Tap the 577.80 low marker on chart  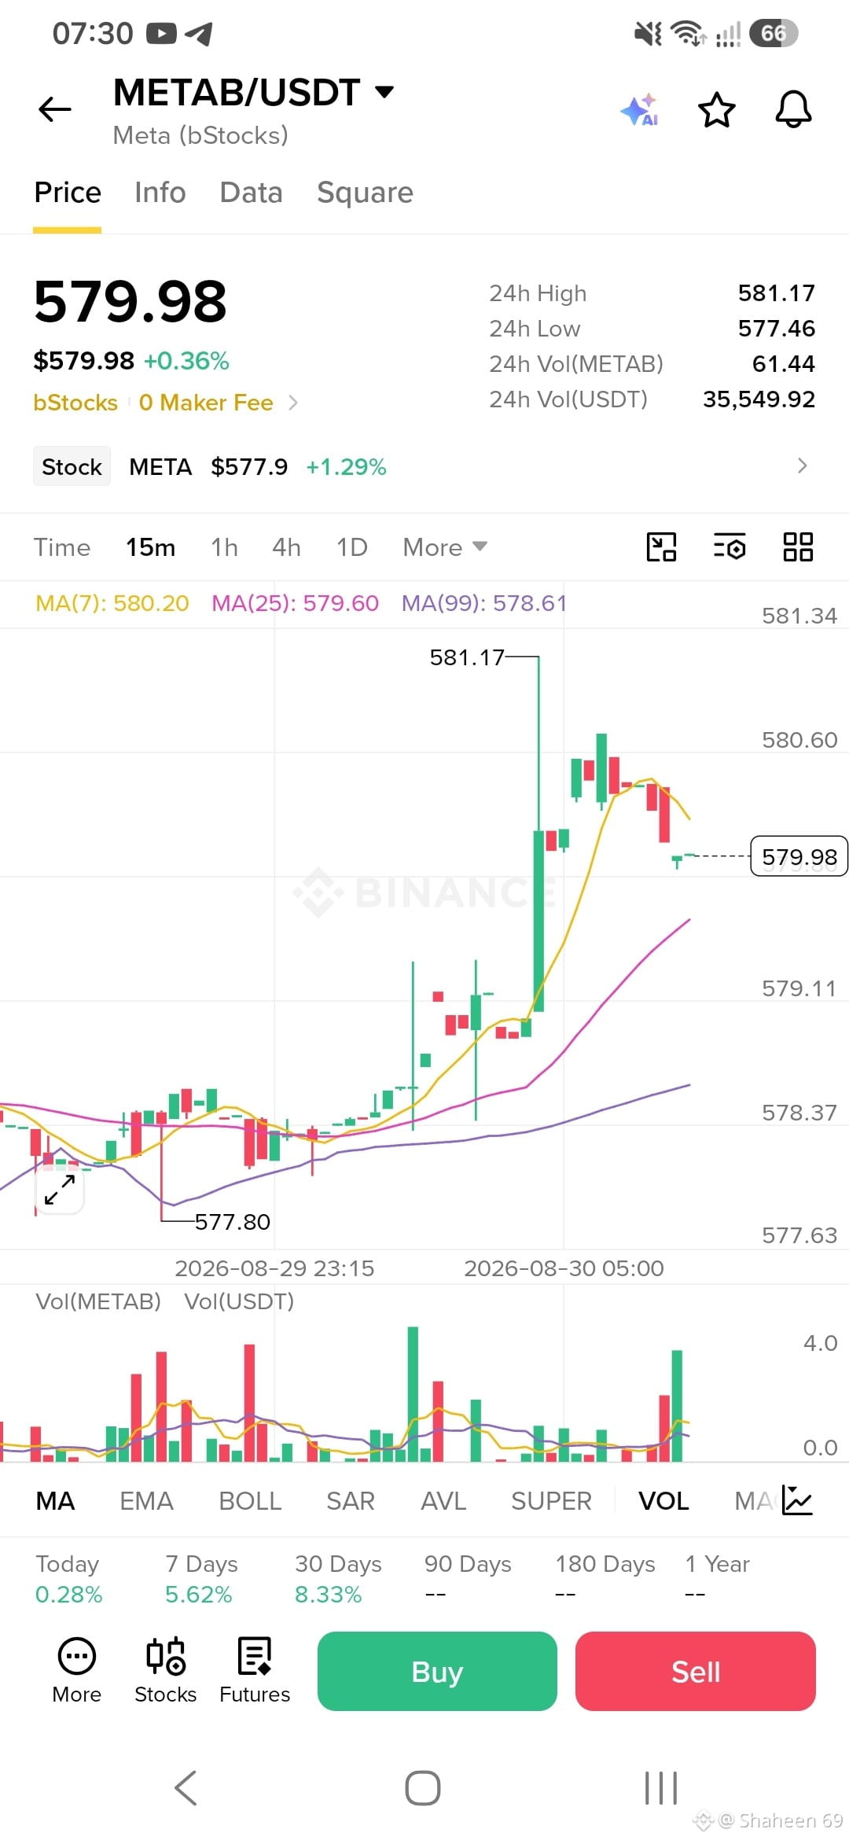(233, 1222)
